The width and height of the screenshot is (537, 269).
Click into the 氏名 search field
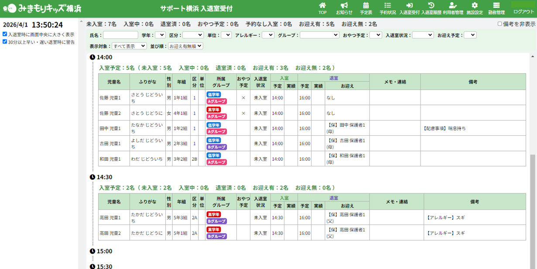[x=120, y=35]
